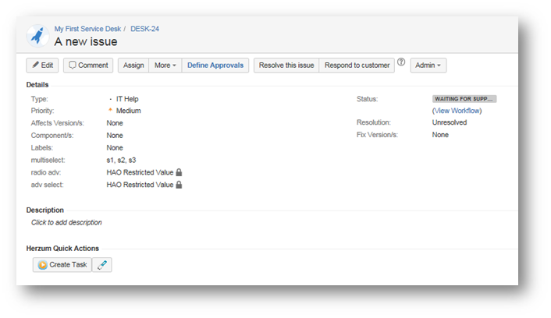The height and width of the screenshot is (318, 551).
Task: Click the rocket project avatar icon
Action: tap(38, 35)
